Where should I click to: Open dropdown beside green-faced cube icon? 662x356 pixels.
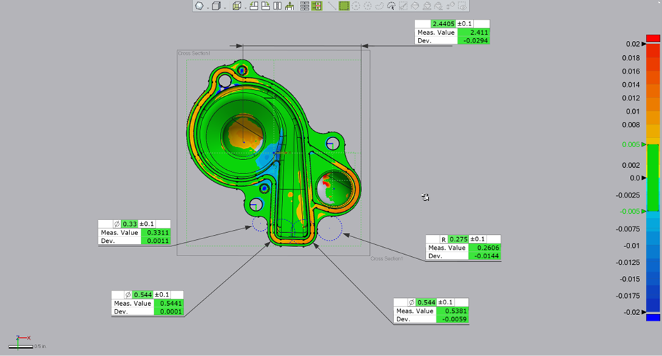(x=245, y=8)
